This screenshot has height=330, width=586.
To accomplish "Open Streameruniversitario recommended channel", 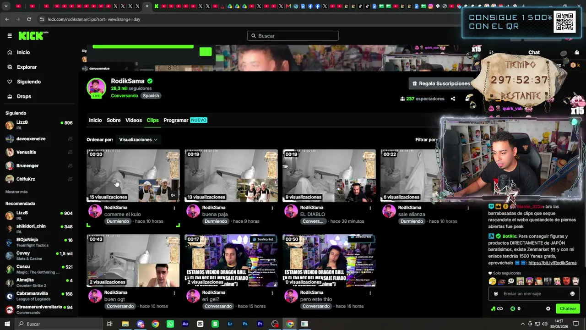I will tap(39, 309).
